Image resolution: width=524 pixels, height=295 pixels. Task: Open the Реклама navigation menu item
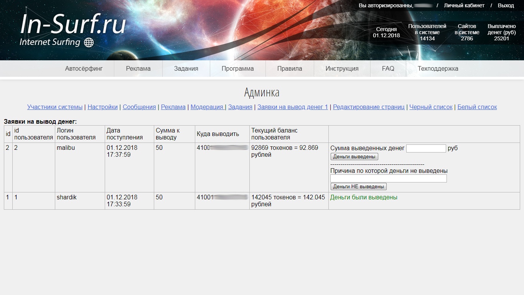(138, 69)
